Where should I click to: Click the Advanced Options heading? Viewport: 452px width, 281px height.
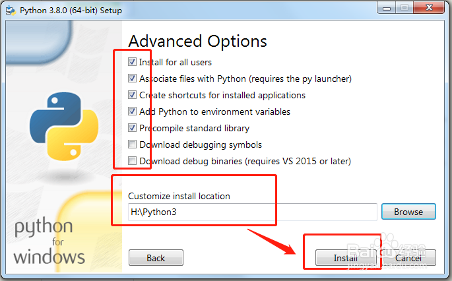tap(197, 40)
